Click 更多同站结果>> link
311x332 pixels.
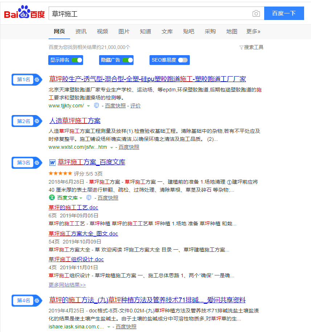tap(67, 285)
